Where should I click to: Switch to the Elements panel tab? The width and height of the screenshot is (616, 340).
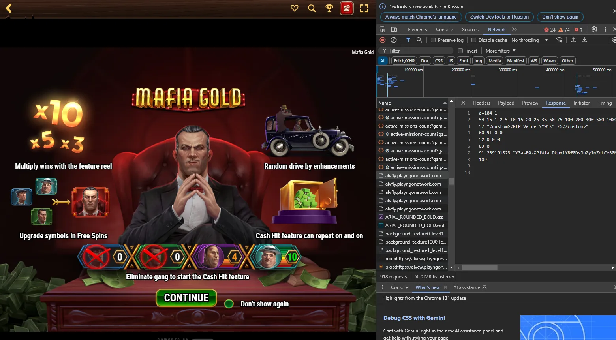[x=417, y=30]
